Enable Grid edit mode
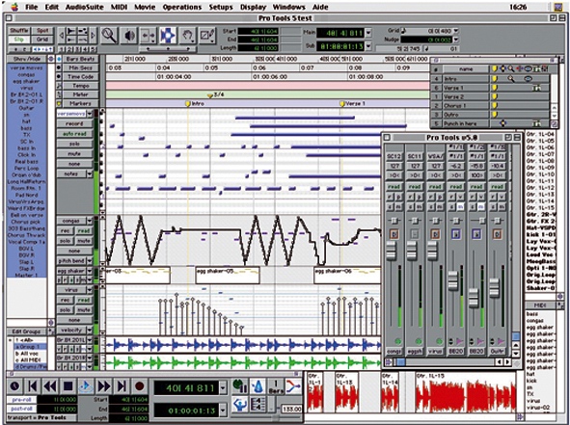Viewport: 570px width, 425px height. [x=42, y=40]
